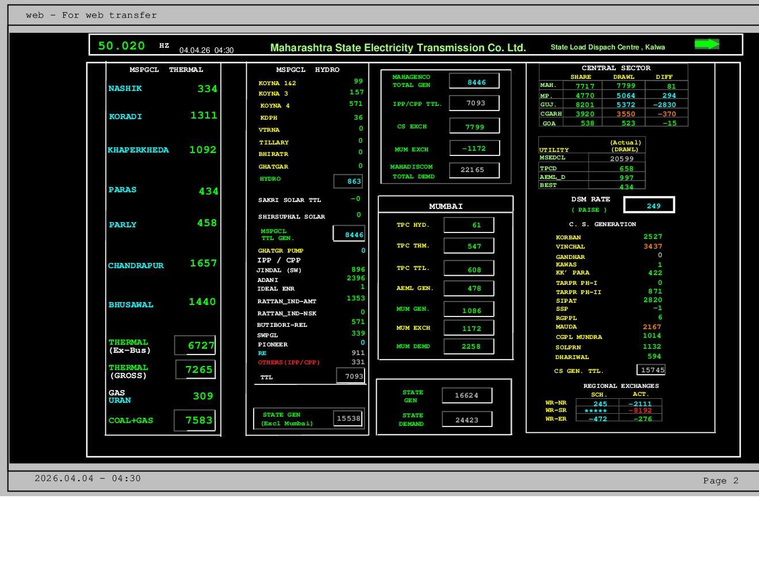Select the MAHADISCOM TOTAL DEMD value box
This screenshot has width=759, height=587.
[x=474, y=170]
